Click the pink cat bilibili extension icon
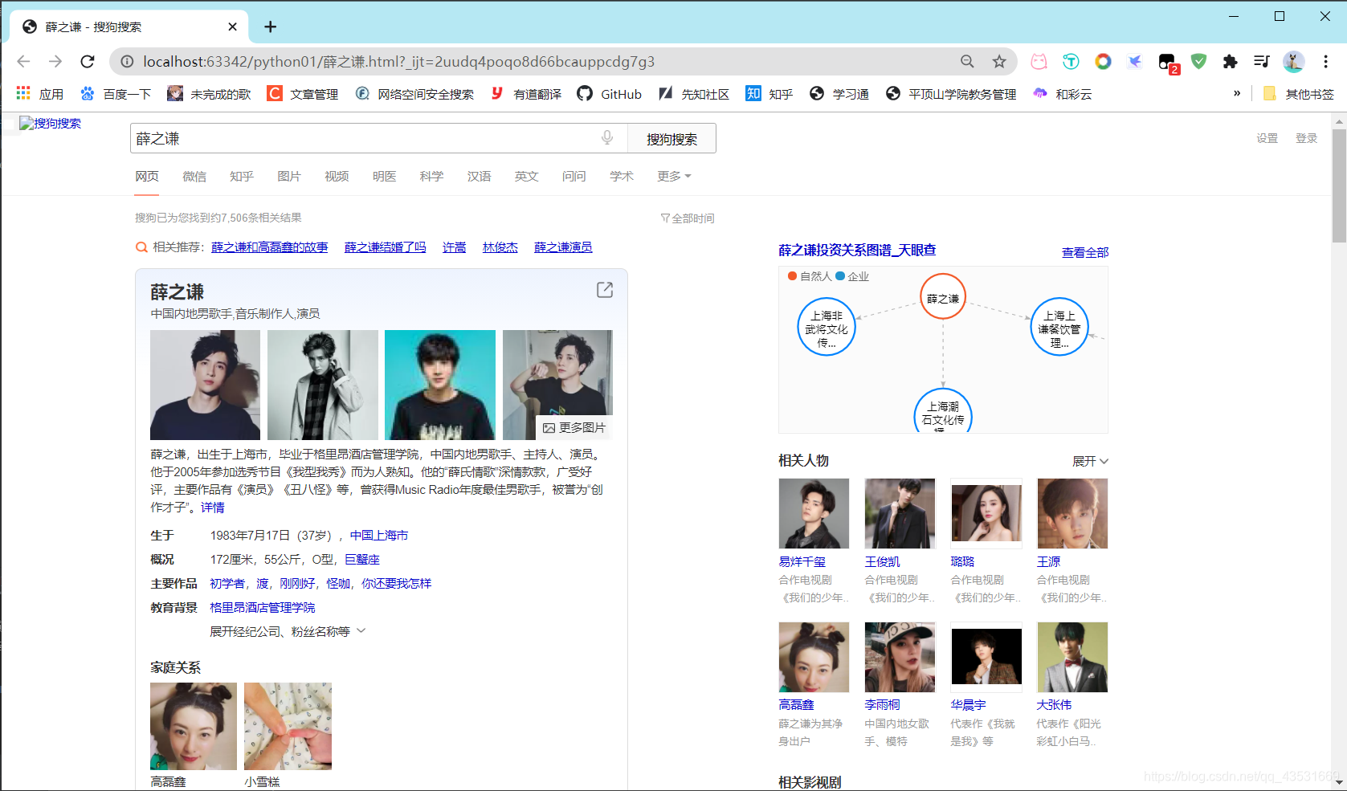 tap(1039, 62)
